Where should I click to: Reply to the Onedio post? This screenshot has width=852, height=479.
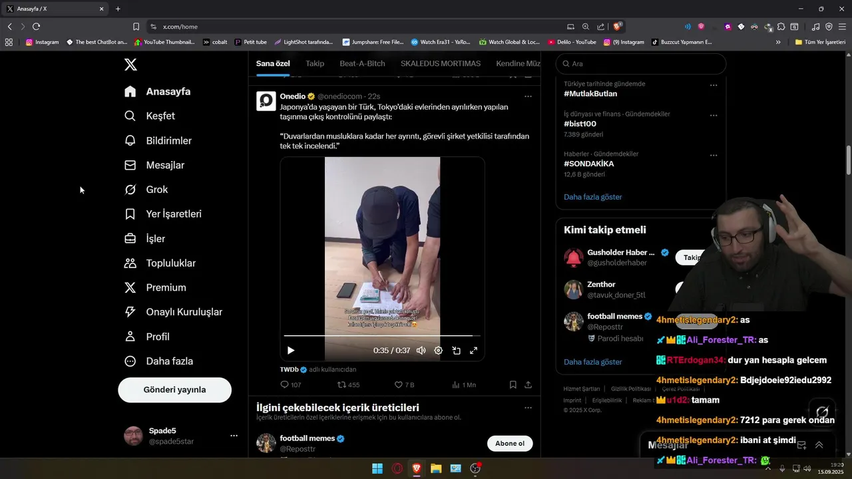coord(291,385)
